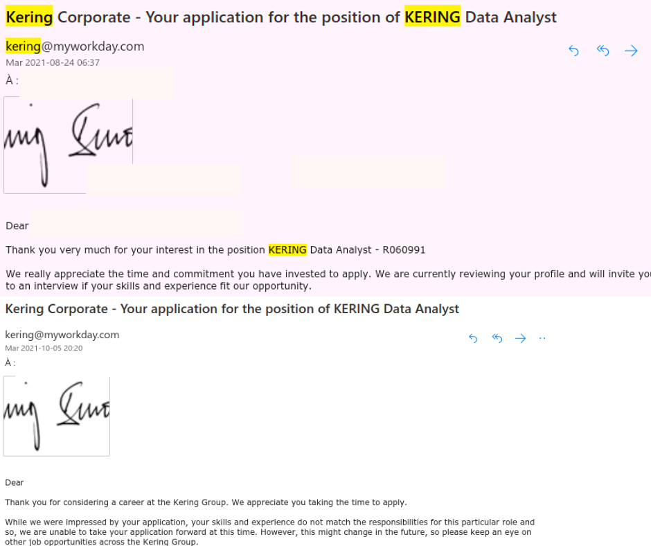Reply to the 2021-08-24 Kering email
Image resolution: width=651 pixels, height=546 pixels.
click(x=573, y=51)
